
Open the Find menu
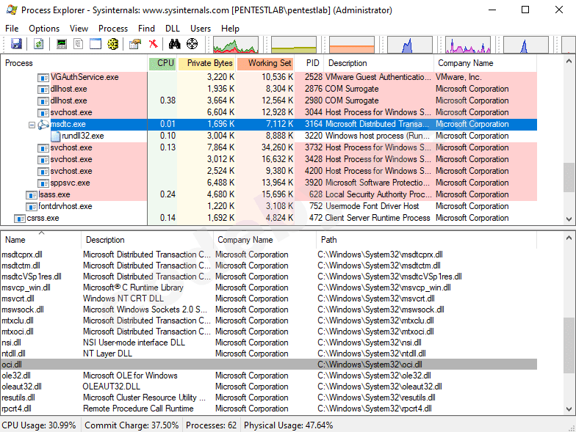(x=147, y=29)
